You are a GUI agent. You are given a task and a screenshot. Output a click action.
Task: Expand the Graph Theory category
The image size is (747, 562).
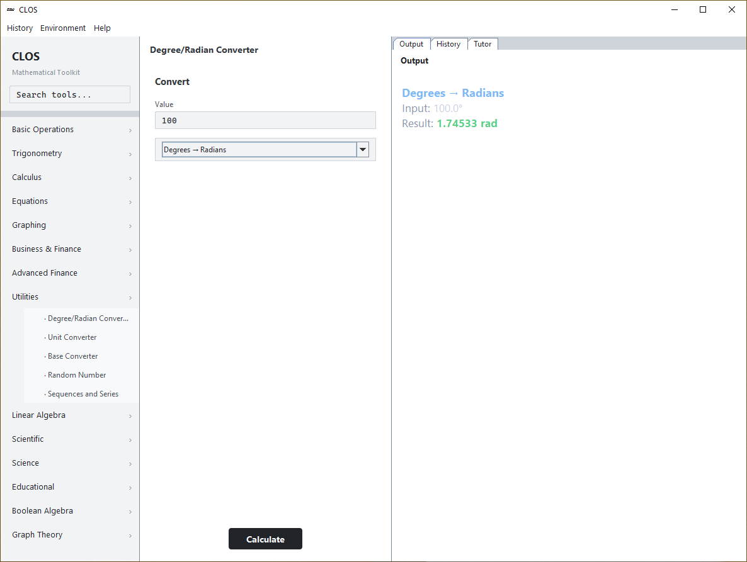pyautogui.click(x=70, y=534)
